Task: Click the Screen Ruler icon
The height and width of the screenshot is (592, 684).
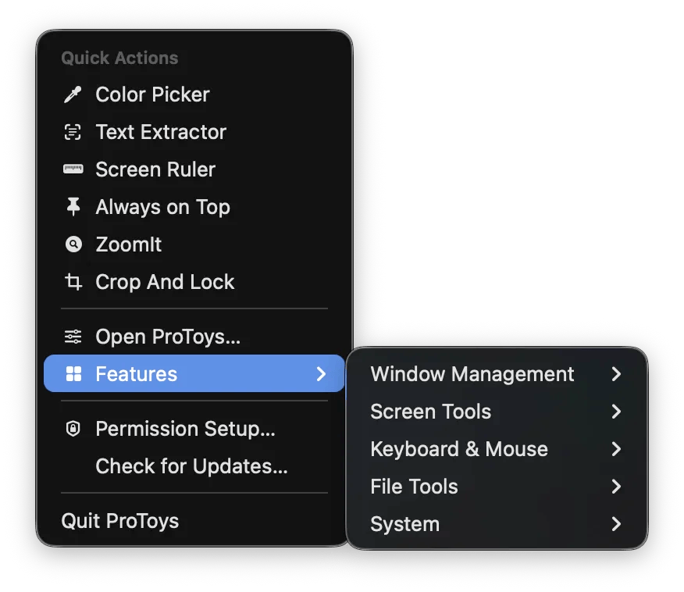Action: pyautogui.click(x=73, y=169)
